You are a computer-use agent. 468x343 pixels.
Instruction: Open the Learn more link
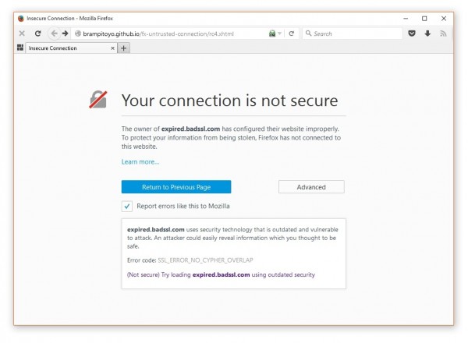(140, 162)
